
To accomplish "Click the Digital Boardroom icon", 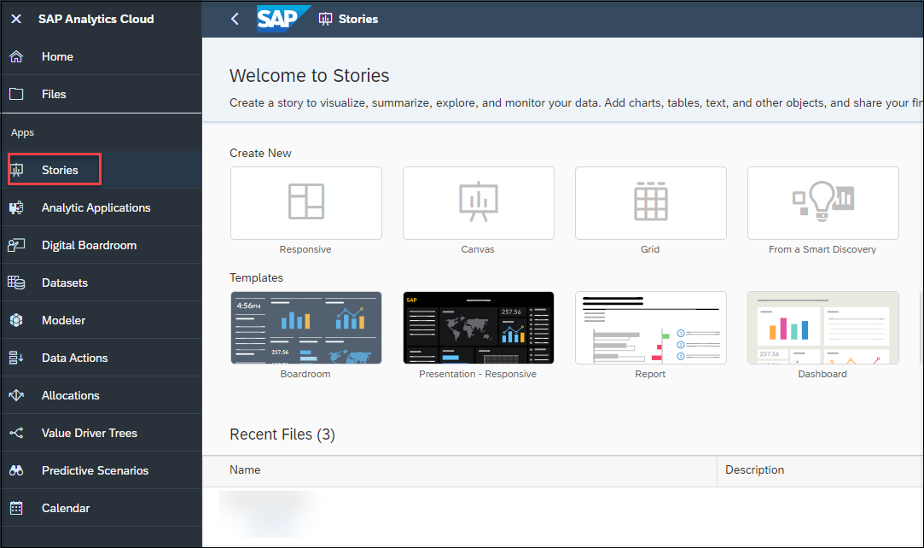I will [16, 245].
